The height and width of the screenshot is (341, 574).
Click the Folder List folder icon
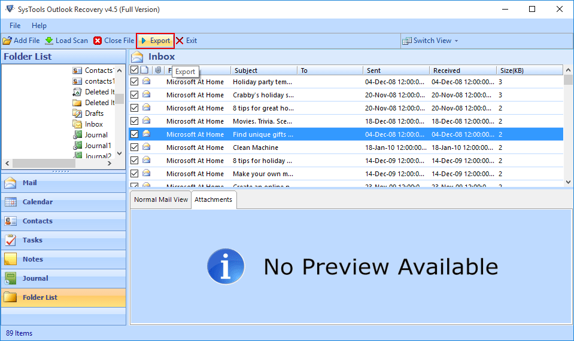pyautogui.click(x=10, y=297)
